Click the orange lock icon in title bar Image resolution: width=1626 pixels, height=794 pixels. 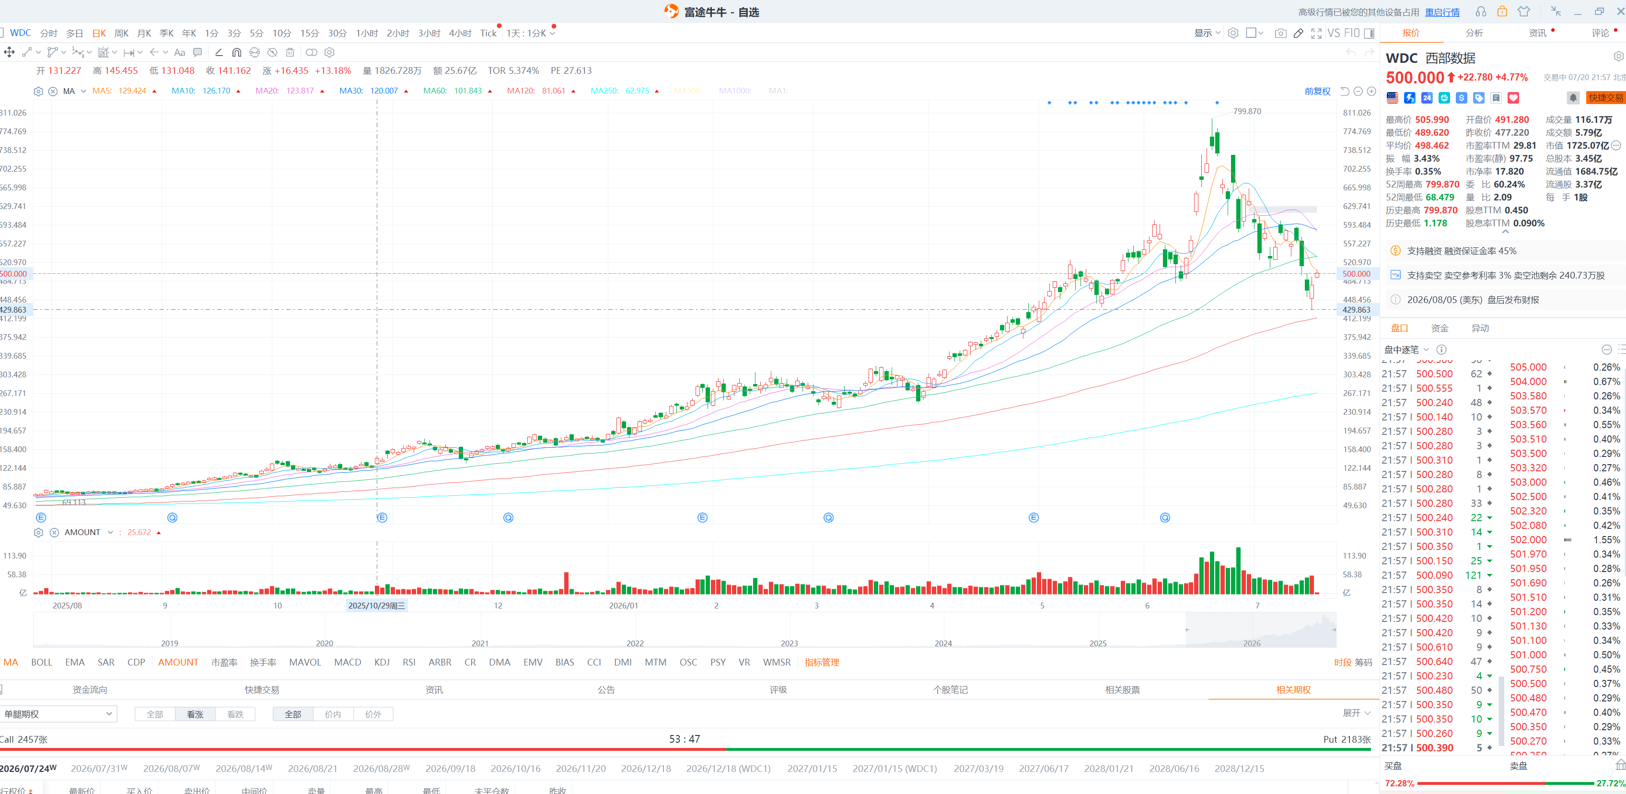pyautogui.click(x=1502, y=12)
